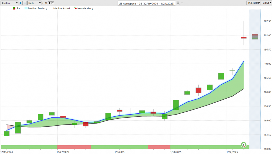Open the arrow dropdown beside search icon
The image size is (272, 154).
182,3
